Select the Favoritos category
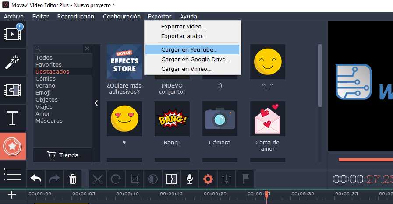Viewport: 393px width, 204px height. coord(48,65)
